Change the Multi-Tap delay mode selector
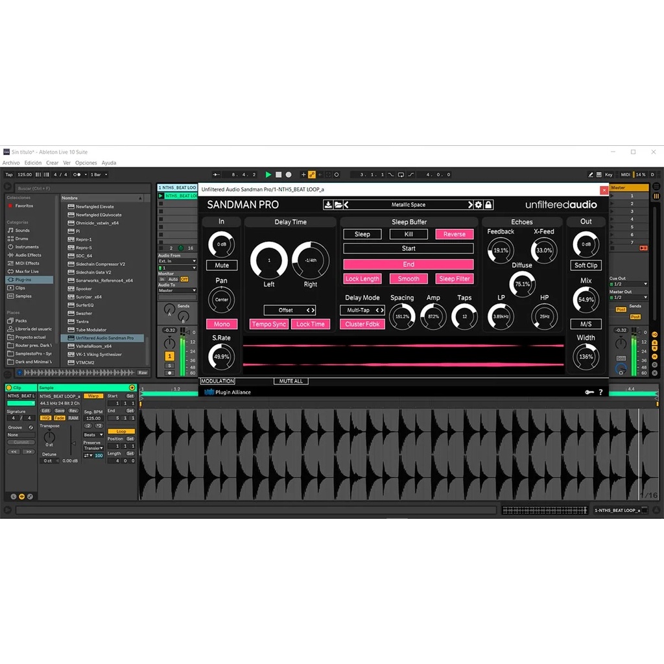664x664 pixels. pyautogui.click(x=362, y=311)
